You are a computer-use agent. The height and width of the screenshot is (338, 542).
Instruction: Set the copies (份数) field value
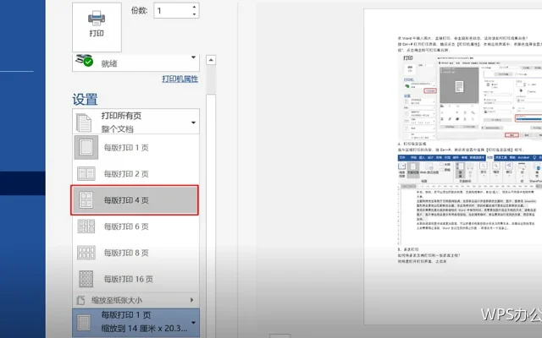(172, 11)
